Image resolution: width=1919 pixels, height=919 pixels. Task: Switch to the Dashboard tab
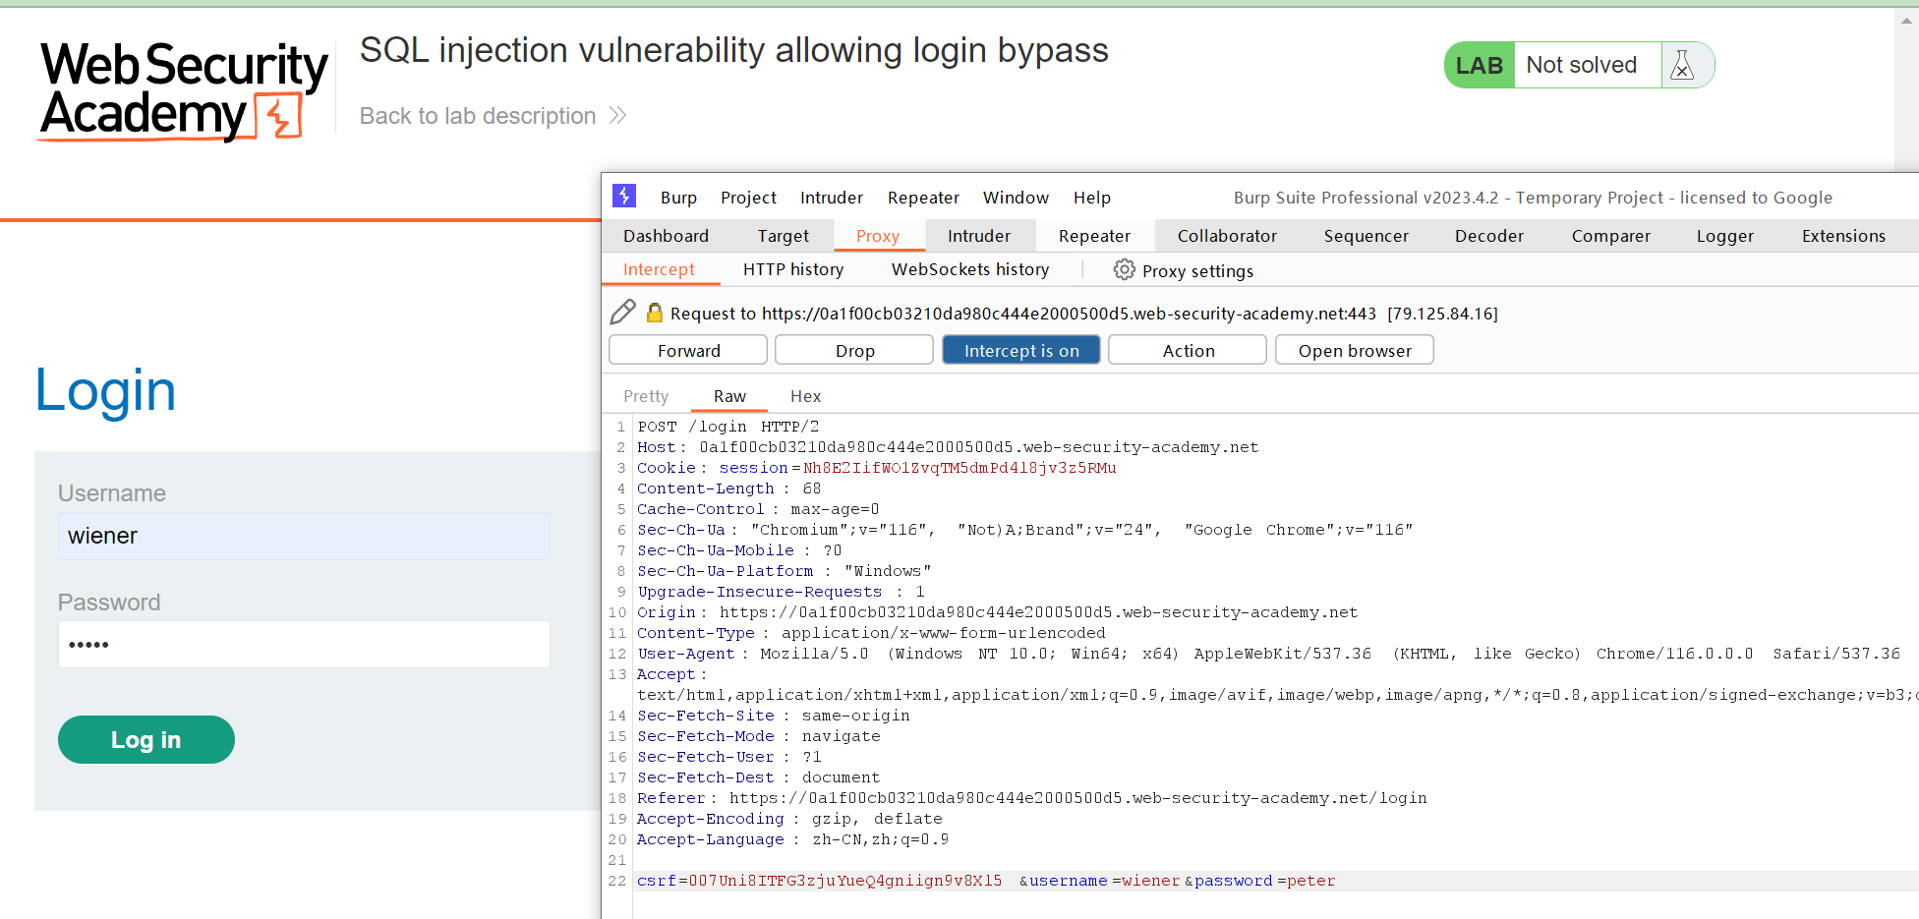pyautogui.click(x=666, y=236)
